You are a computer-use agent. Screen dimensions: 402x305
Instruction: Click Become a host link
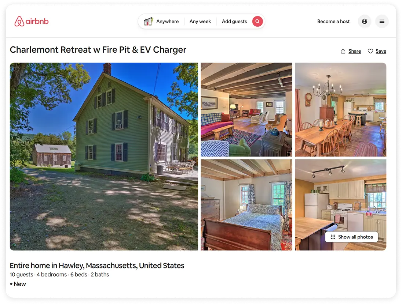point(333,22)
